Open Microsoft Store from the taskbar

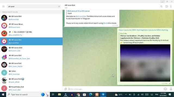point(84,95)
